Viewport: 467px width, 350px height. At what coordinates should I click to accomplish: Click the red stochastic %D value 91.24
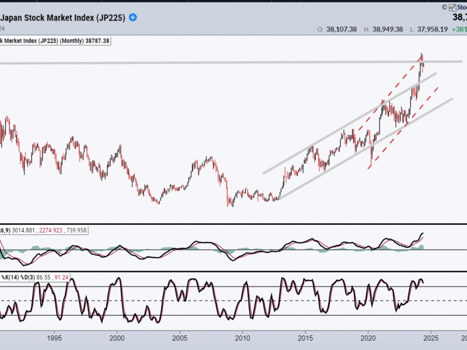[61, 278]
